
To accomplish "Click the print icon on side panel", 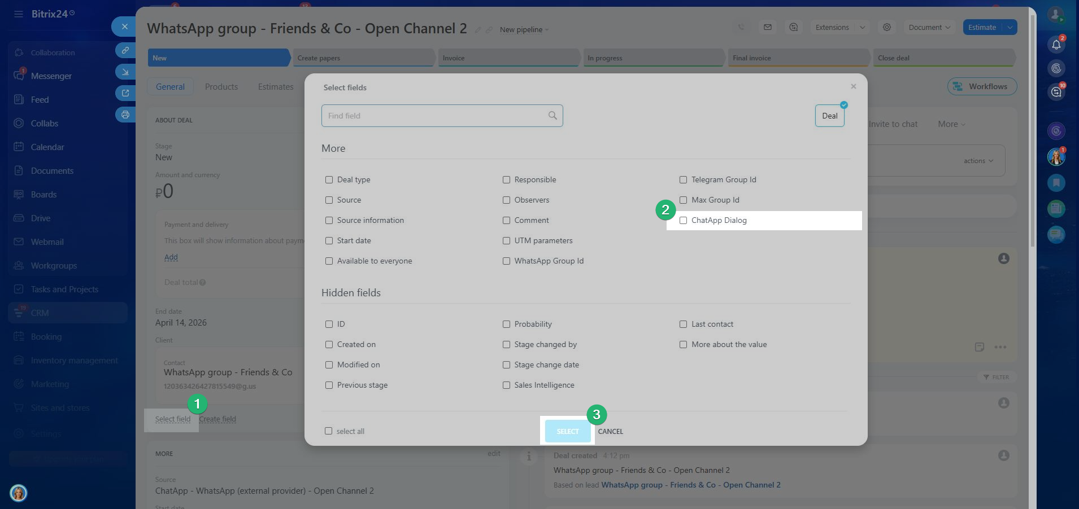I will click(125, 115).
